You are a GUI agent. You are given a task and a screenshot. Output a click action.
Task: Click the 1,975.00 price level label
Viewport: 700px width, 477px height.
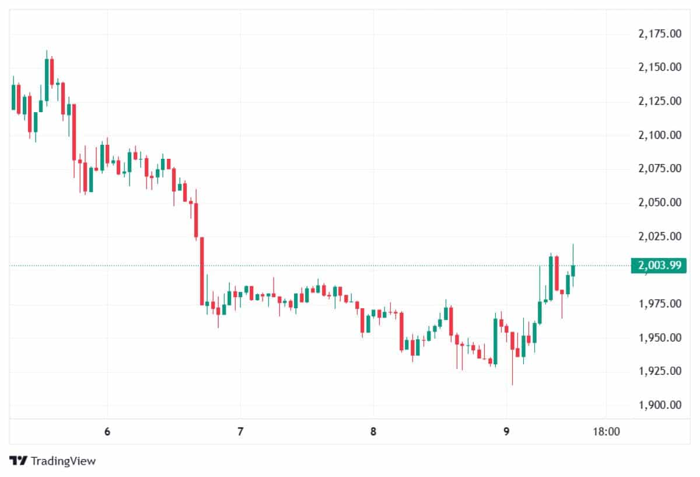pyautogui.click(x=660, y=304)
